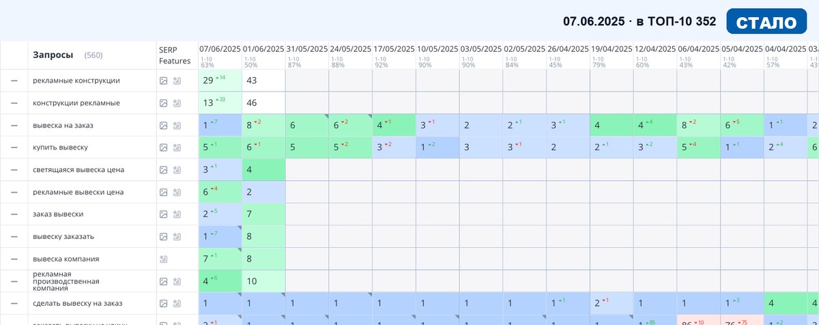Select the 17/05/2025 date column header

click(x=394, y=49)
